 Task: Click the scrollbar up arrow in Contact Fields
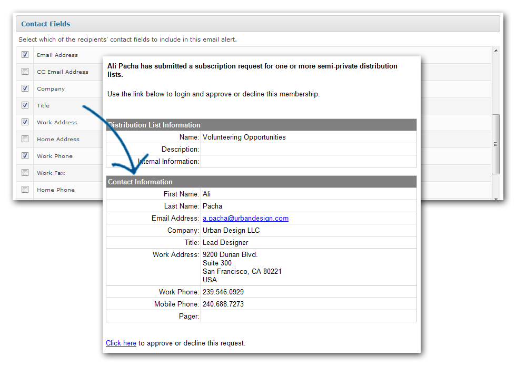[495, 51]
